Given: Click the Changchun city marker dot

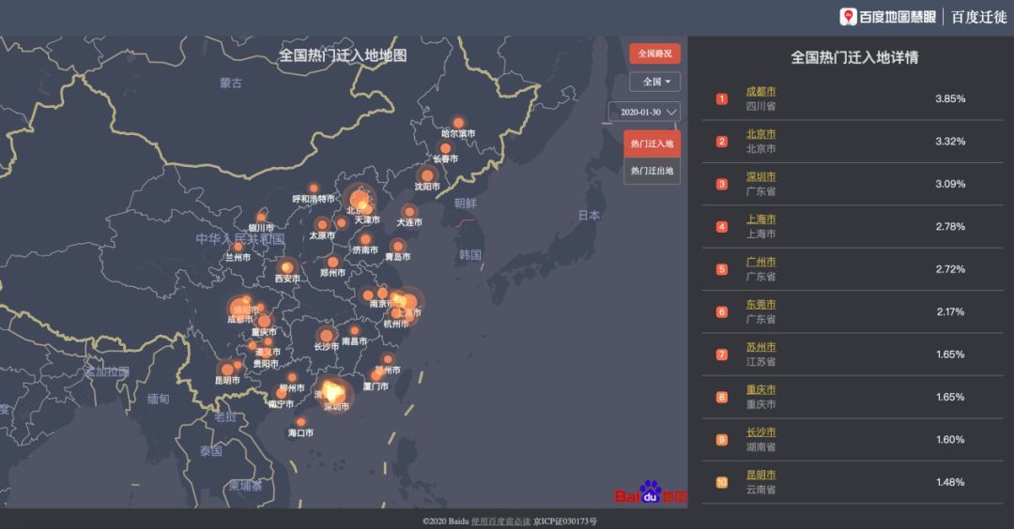Looking at the screenshot, I should point(445,148).
